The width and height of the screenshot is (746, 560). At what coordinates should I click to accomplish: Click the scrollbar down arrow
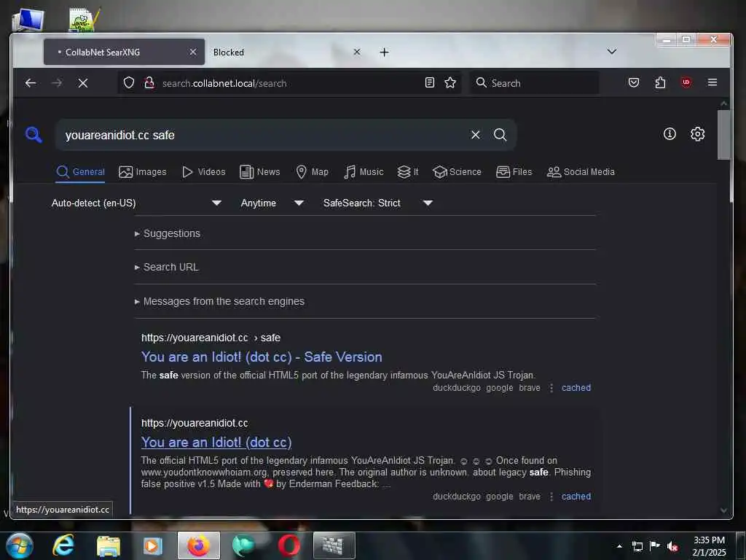pos(723,510)
